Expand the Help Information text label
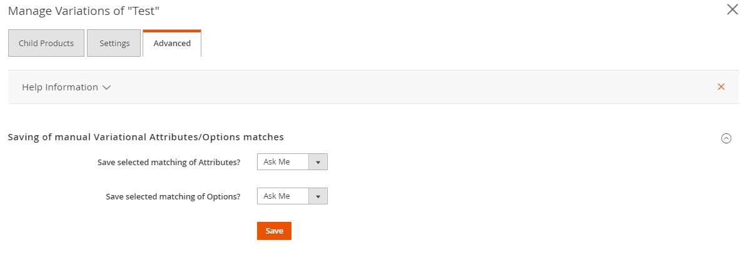The height and width of the screenshot is (263, 748). (60, 87)
